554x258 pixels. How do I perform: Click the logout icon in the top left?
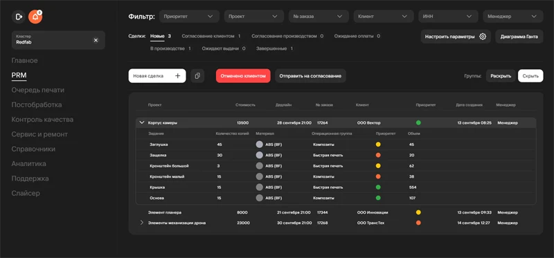click(x=19, y=17)
